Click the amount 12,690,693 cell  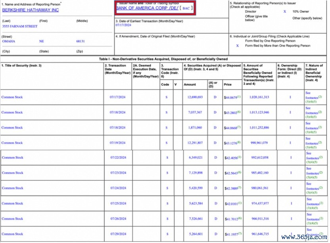point(195,97)
